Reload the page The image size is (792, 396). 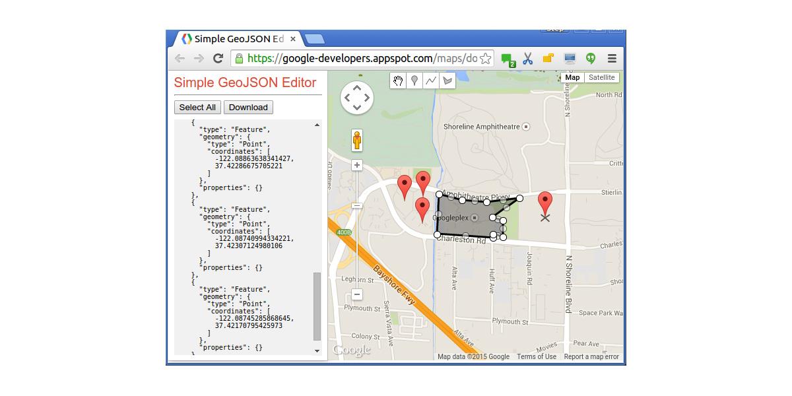click(218, 59)
